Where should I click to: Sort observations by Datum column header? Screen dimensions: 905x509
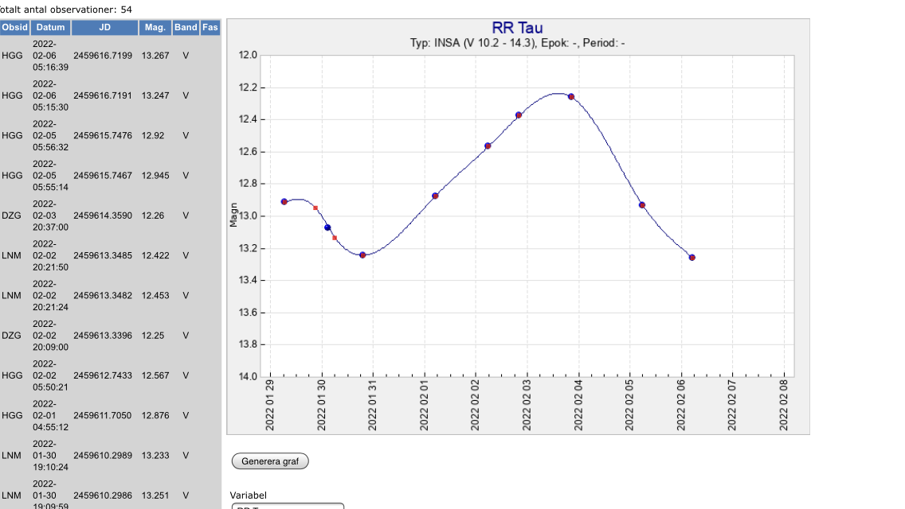click(50, 28)
